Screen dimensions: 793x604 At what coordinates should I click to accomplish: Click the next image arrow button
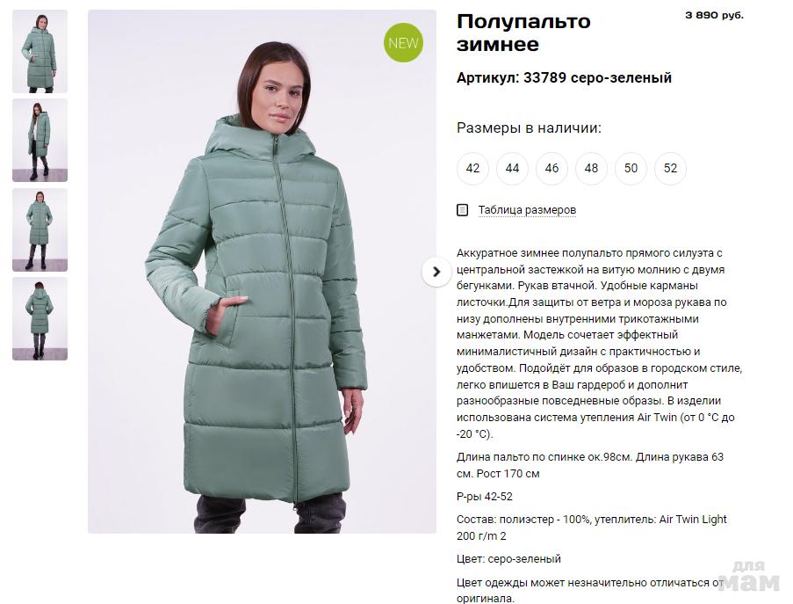436,272
